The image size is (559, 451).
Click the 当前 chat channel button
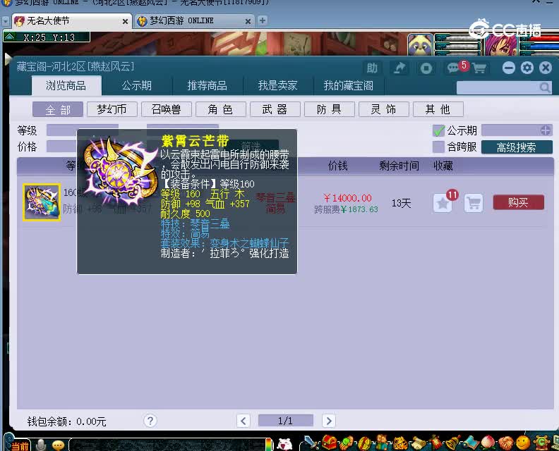pos(19,445)
